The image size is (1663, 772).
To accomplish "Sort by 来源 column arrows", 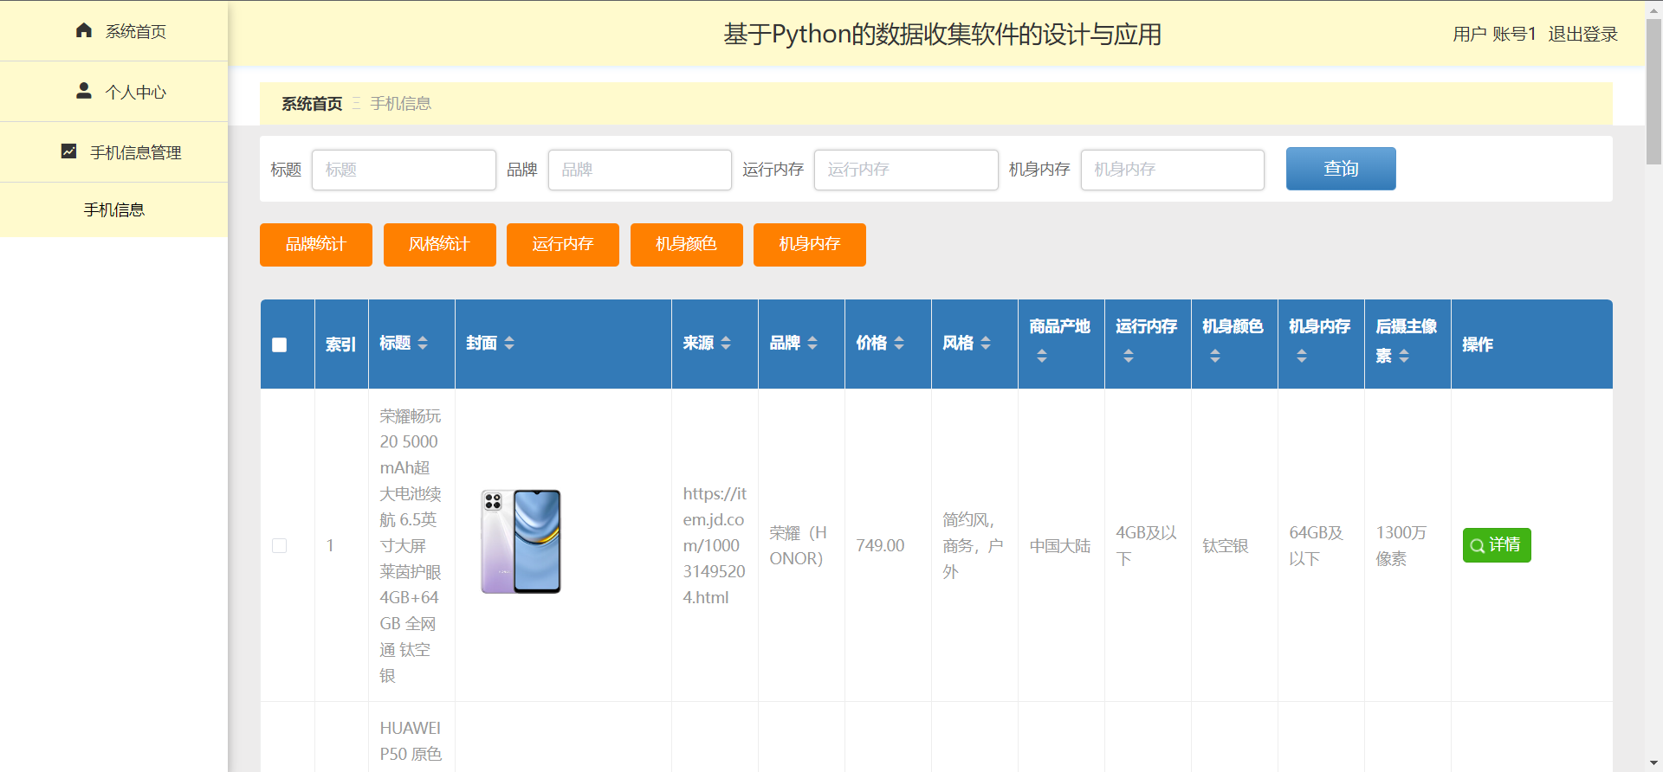I will point(726,343).
